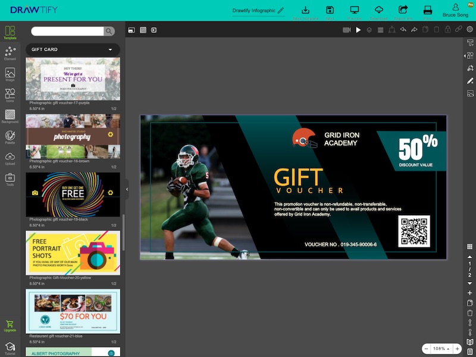Open the layers stack icon
This screenshot has width=476, height=357.
pos(369,30)
